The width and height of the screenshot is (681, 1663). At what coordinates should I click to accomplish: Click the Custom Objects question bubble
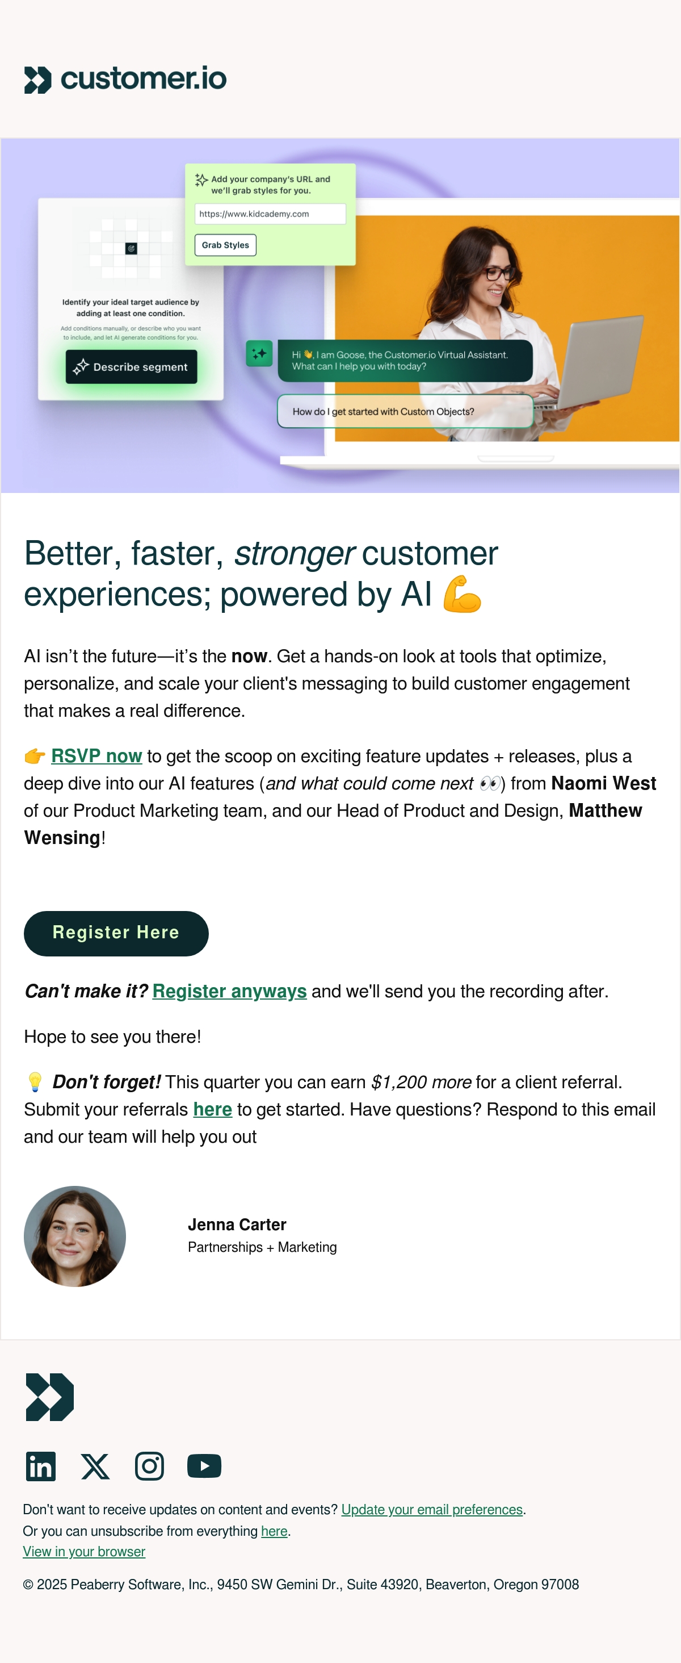tap(406, 411)
